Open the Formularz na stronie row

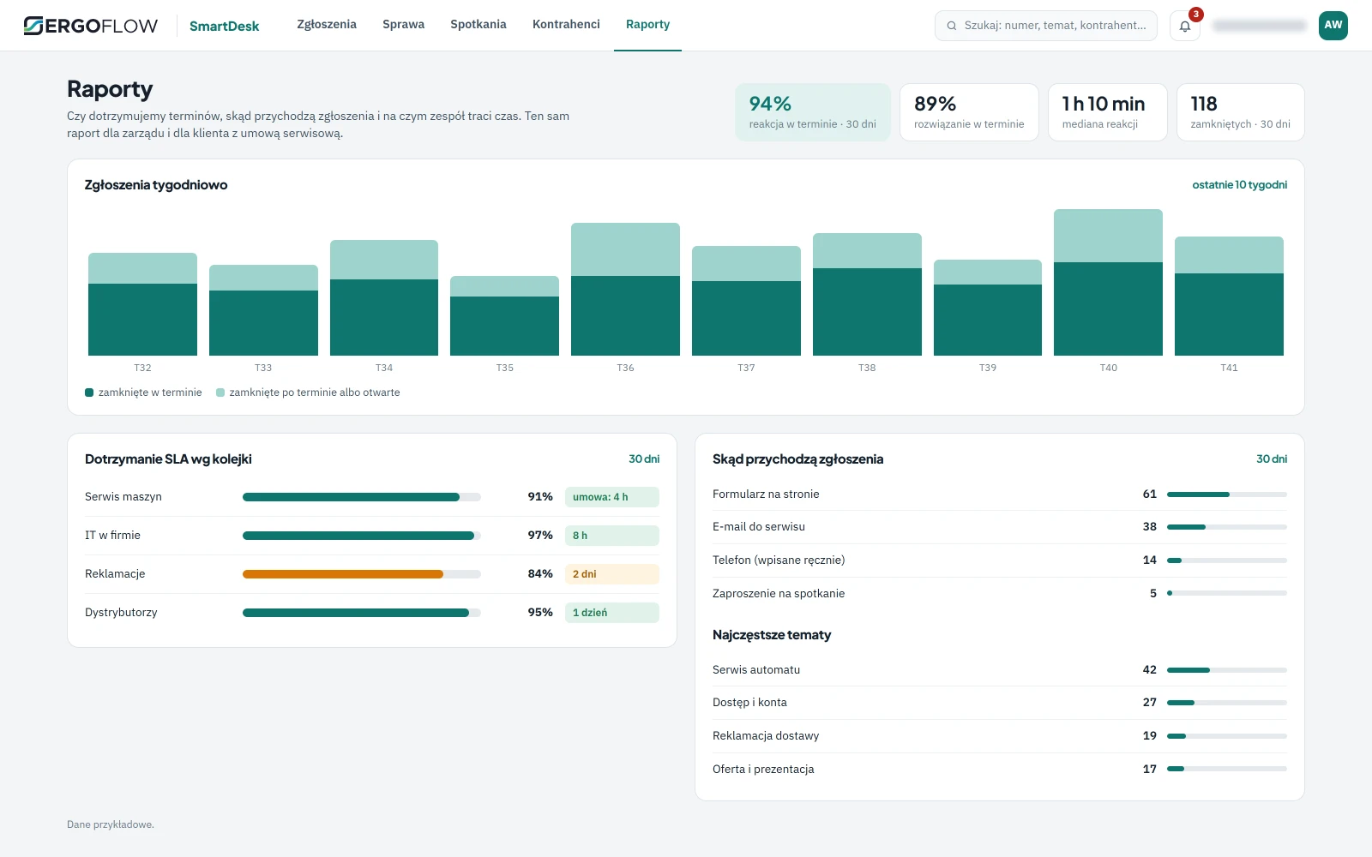(x=1000, y=494)
